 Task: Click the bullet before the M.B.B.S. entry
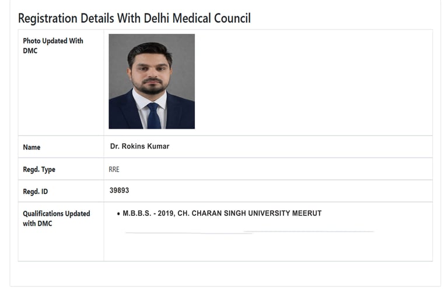pos(118,214)
